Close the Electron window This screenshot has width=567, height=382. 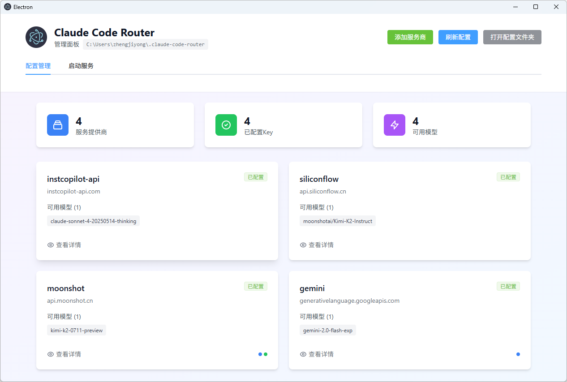[x=556, y=7]
